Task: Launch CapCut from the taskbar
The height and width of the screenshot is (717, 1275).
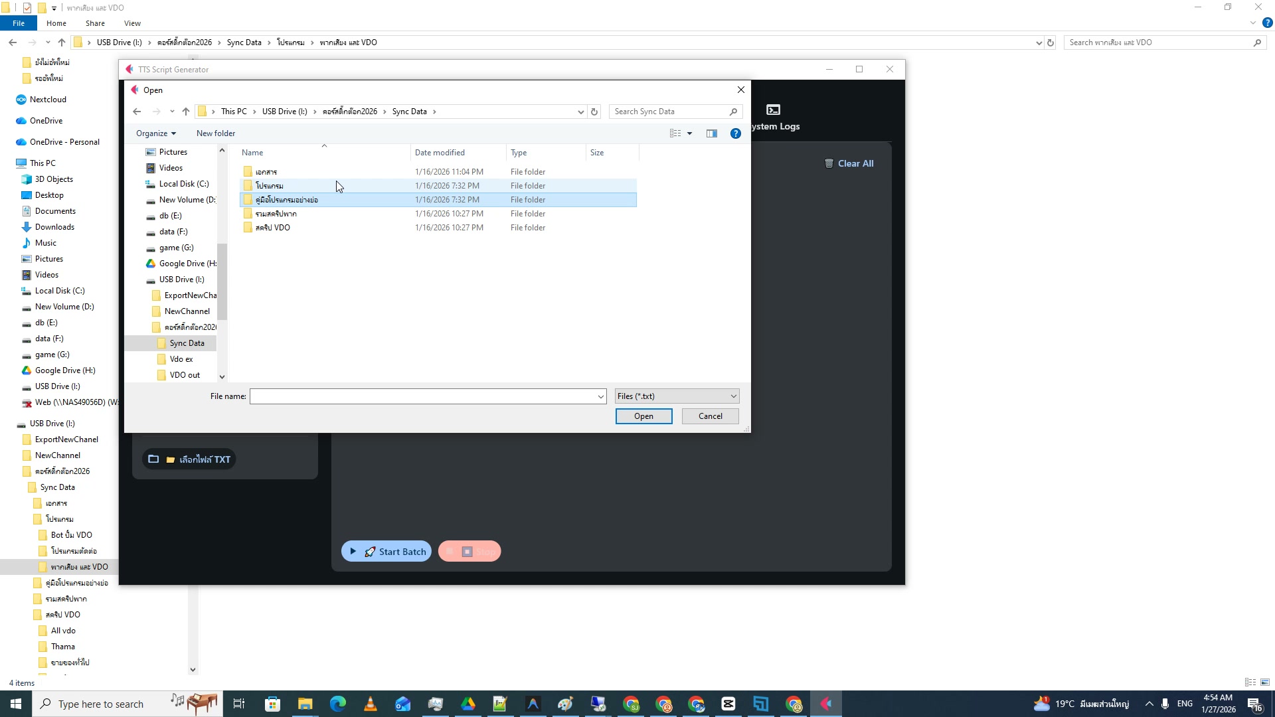Action: (x=728, y=704)
